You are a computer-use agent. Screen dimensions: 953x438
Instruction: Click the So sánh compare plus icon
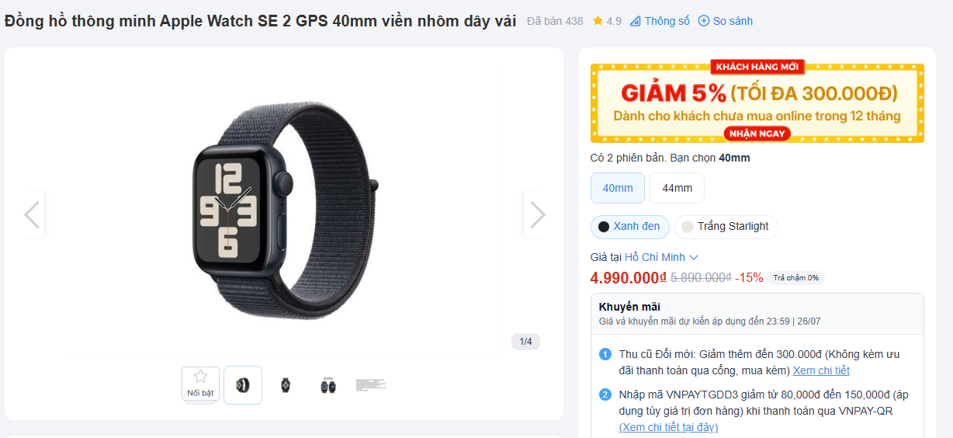tap(704, 21)
